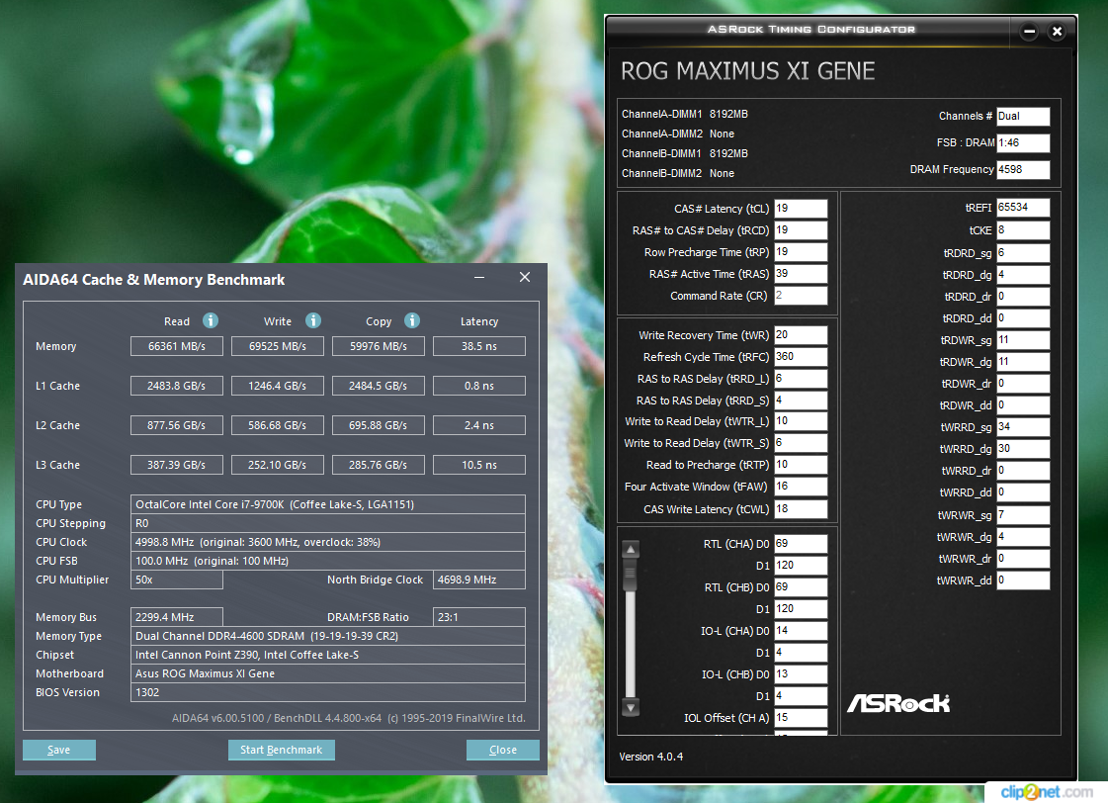Click the ROG MAXIMUS XI GENE title
The image size is (1108, 803).
coord(747,70)
